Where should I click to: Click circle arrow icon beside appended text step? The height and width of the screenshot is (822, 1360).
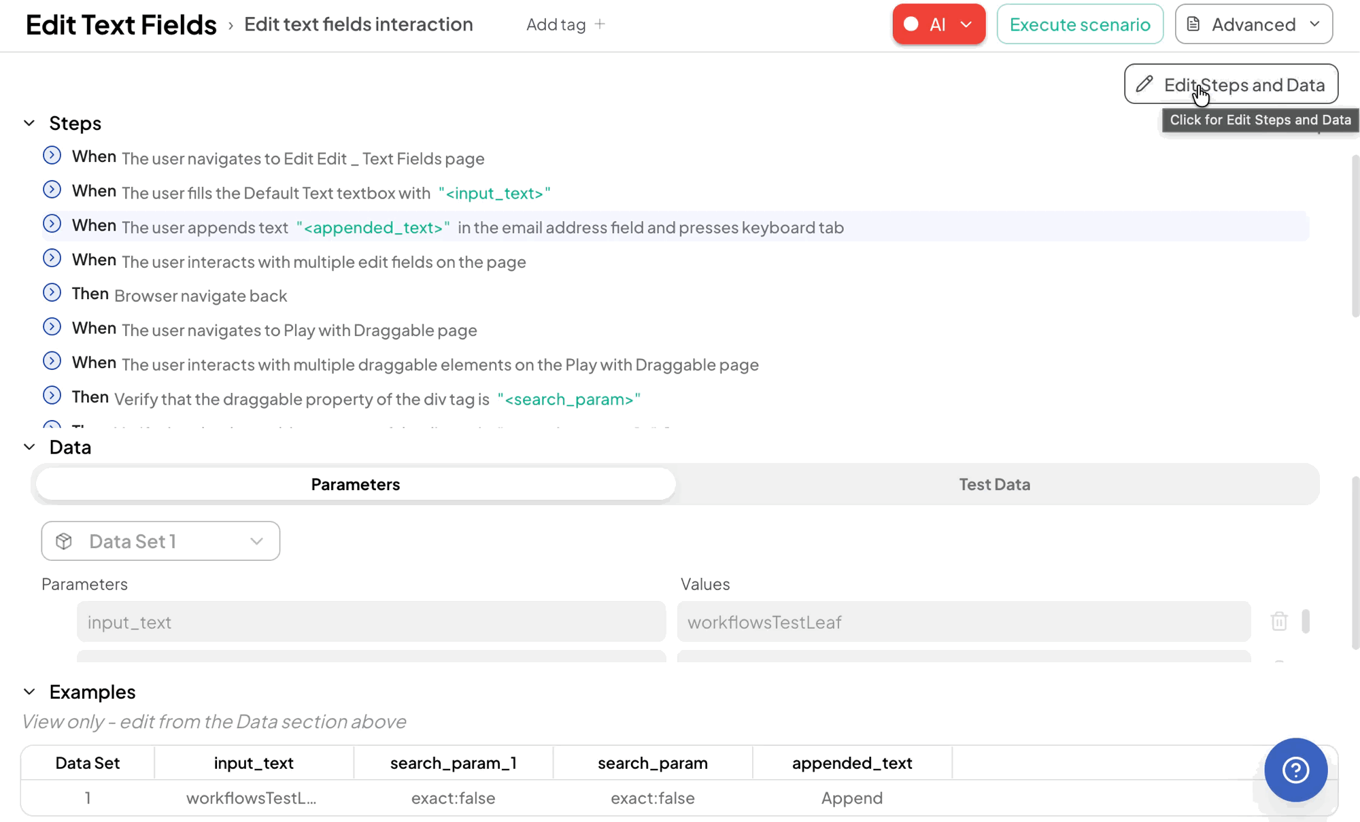(52, 224)
